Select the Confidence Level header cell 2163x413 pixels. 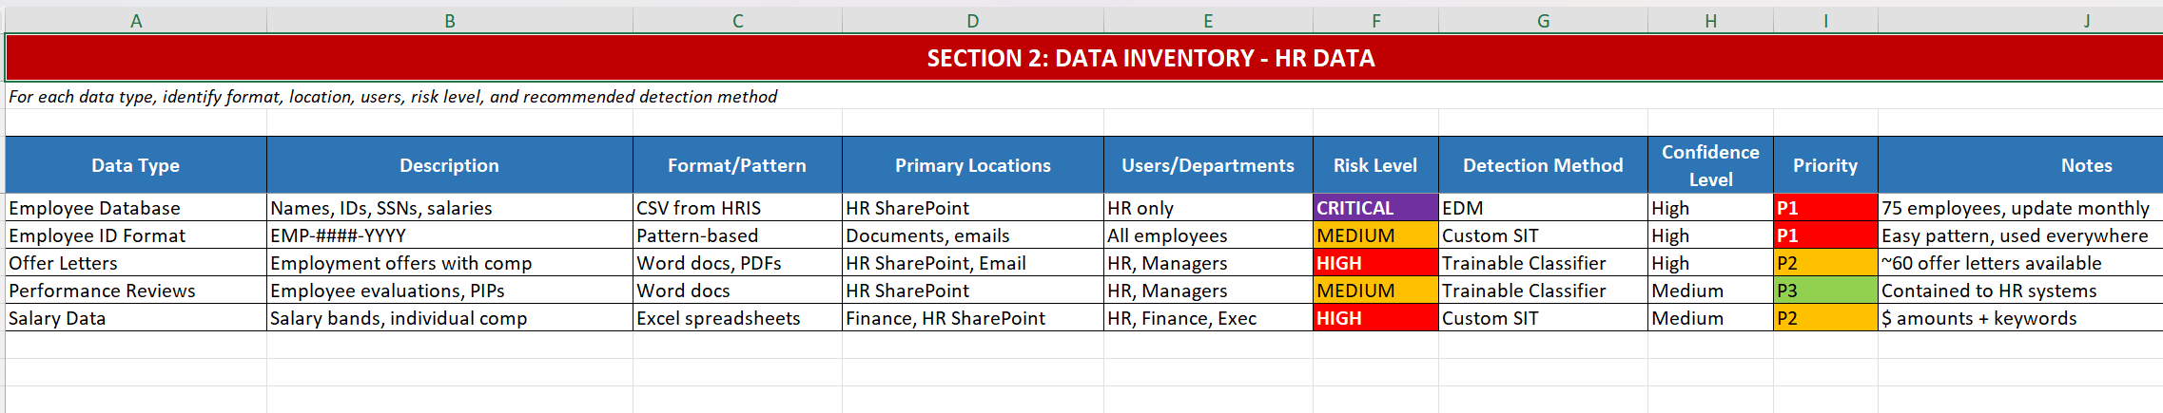coord(1709,165)
